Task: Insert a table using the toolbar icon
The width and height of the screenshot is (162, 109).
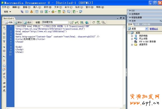Action: tap(37, 12)
